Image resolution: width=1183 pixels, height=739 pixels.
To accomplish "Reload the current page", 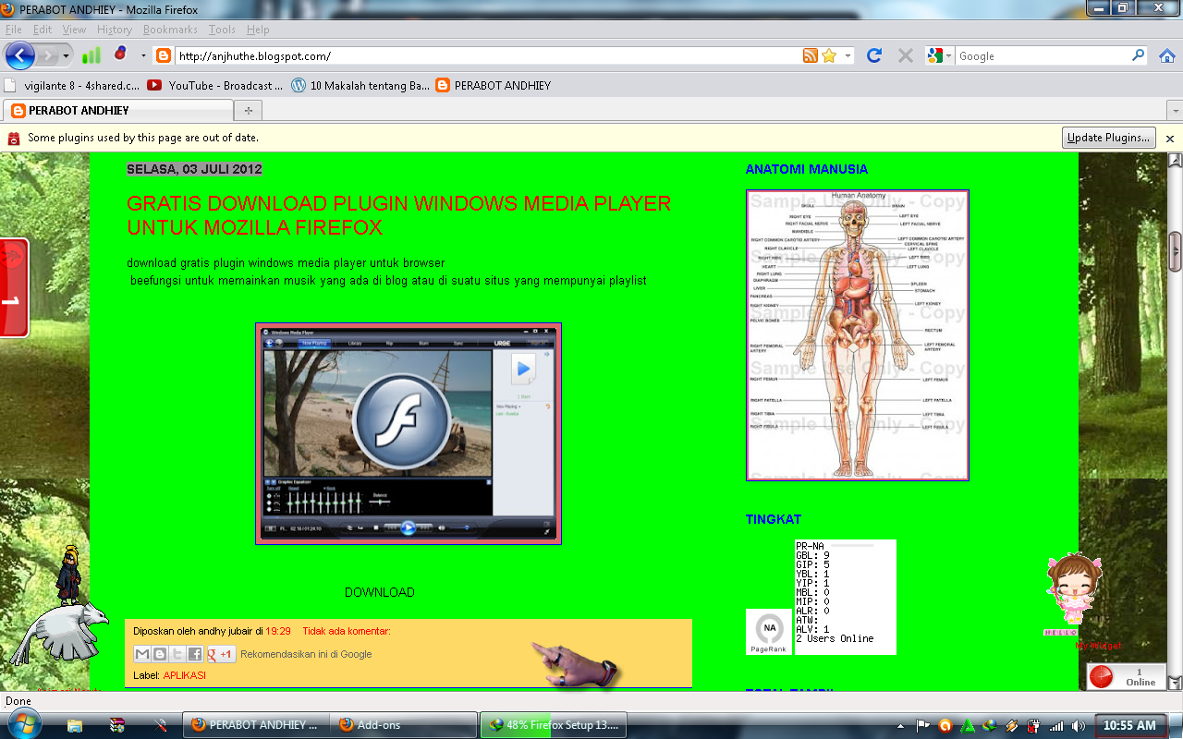I will (x=873, y=55).
